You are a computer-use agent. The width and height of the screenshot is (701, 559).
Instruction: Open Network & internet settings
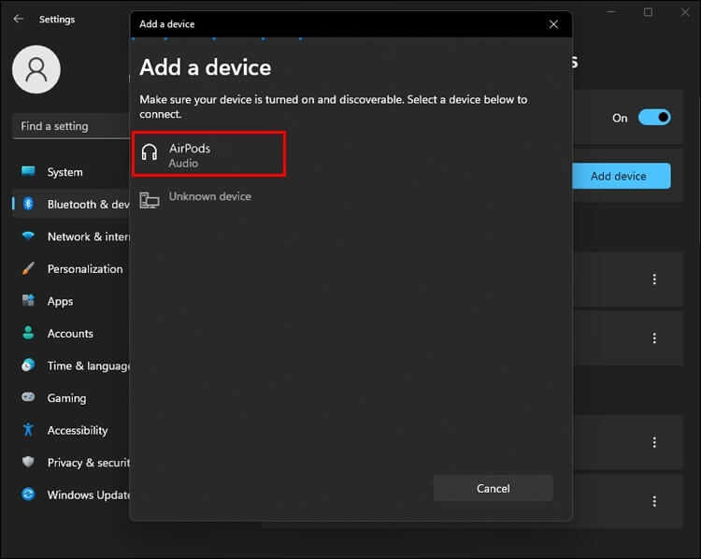click(72, 236)
